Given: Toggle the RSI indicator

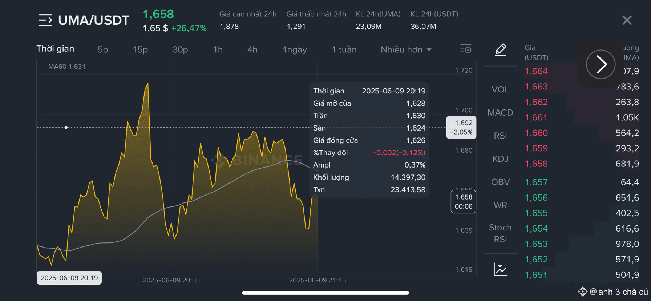Looking at the screenshot, I should coord(500,136).
